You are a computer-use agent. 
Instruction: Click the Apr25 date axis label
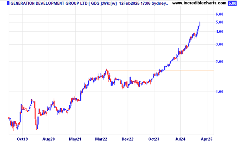207,139
